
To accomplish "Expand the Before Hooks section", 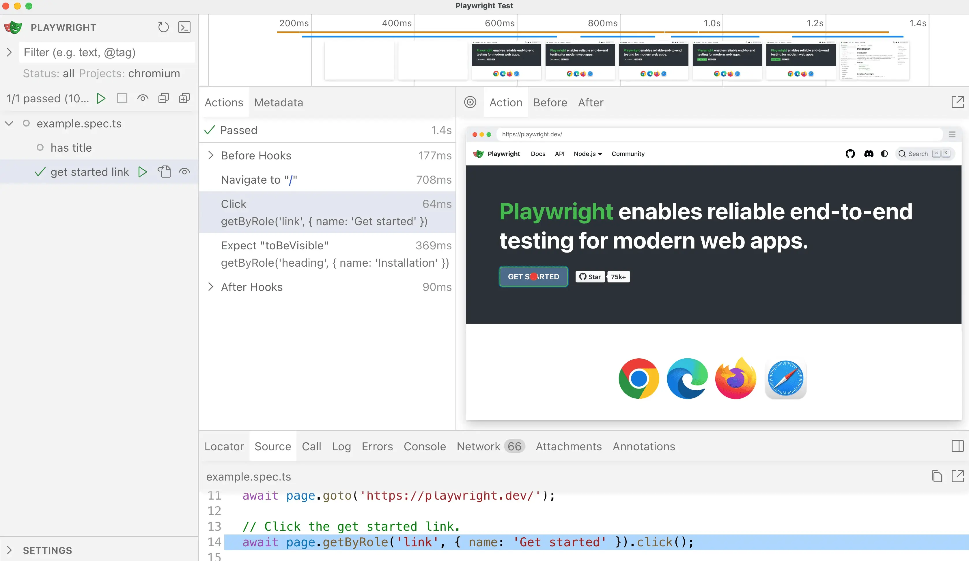I will click(x=211, y=155).
